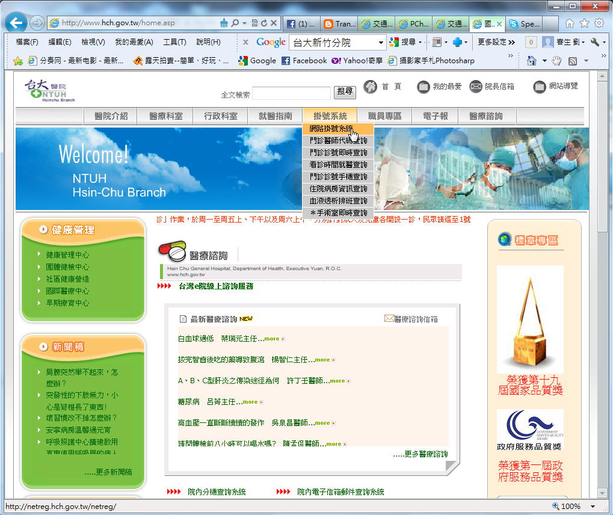Screen dimensions: 613x515
Task: Open the Facebook favorites bar bookmark
Action: tap(304, 61)
